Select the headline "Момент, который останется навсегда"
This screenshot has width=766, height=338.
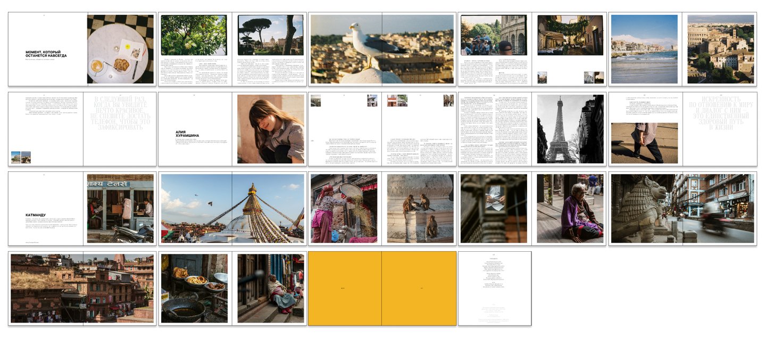(x=46, y=54)
